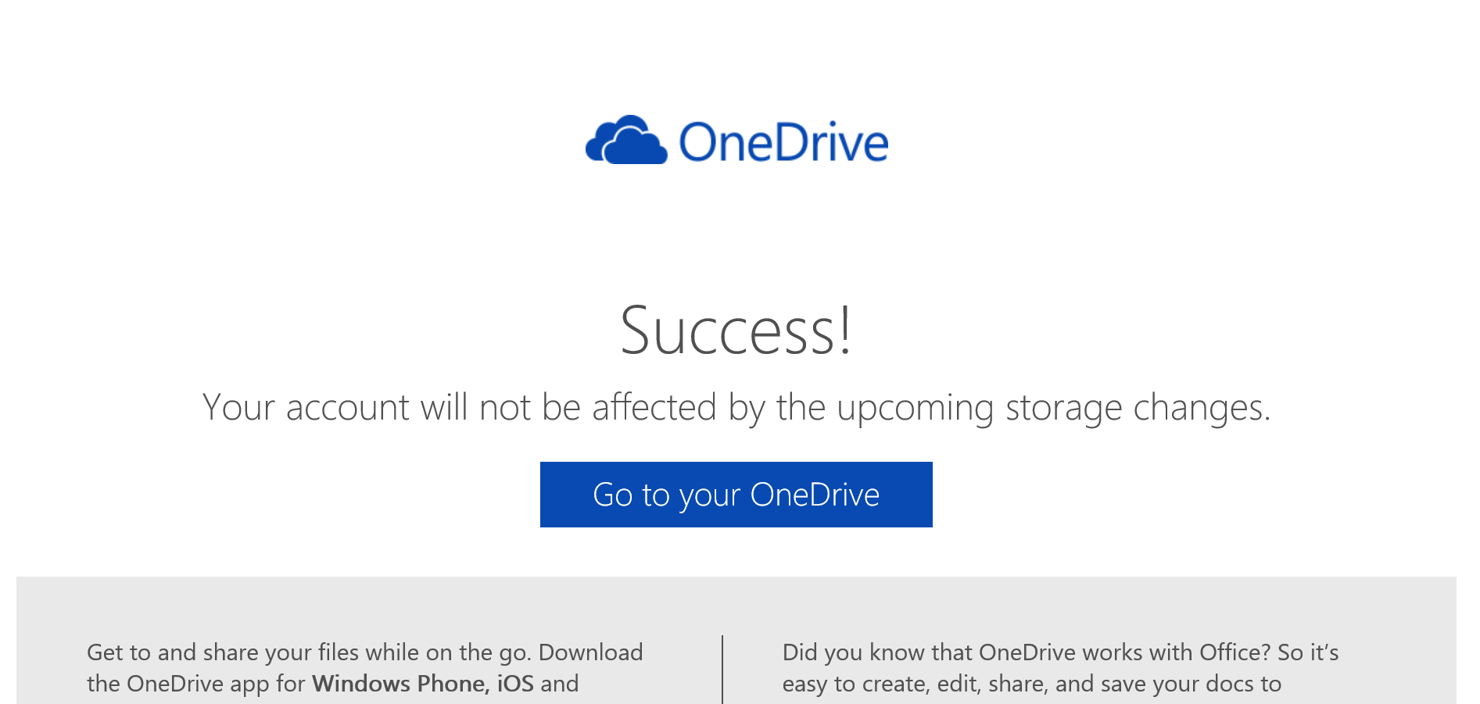Click the OneDrive wordmark next to the cloud
The image size is (1480, 704).
(x=783, y=142)
